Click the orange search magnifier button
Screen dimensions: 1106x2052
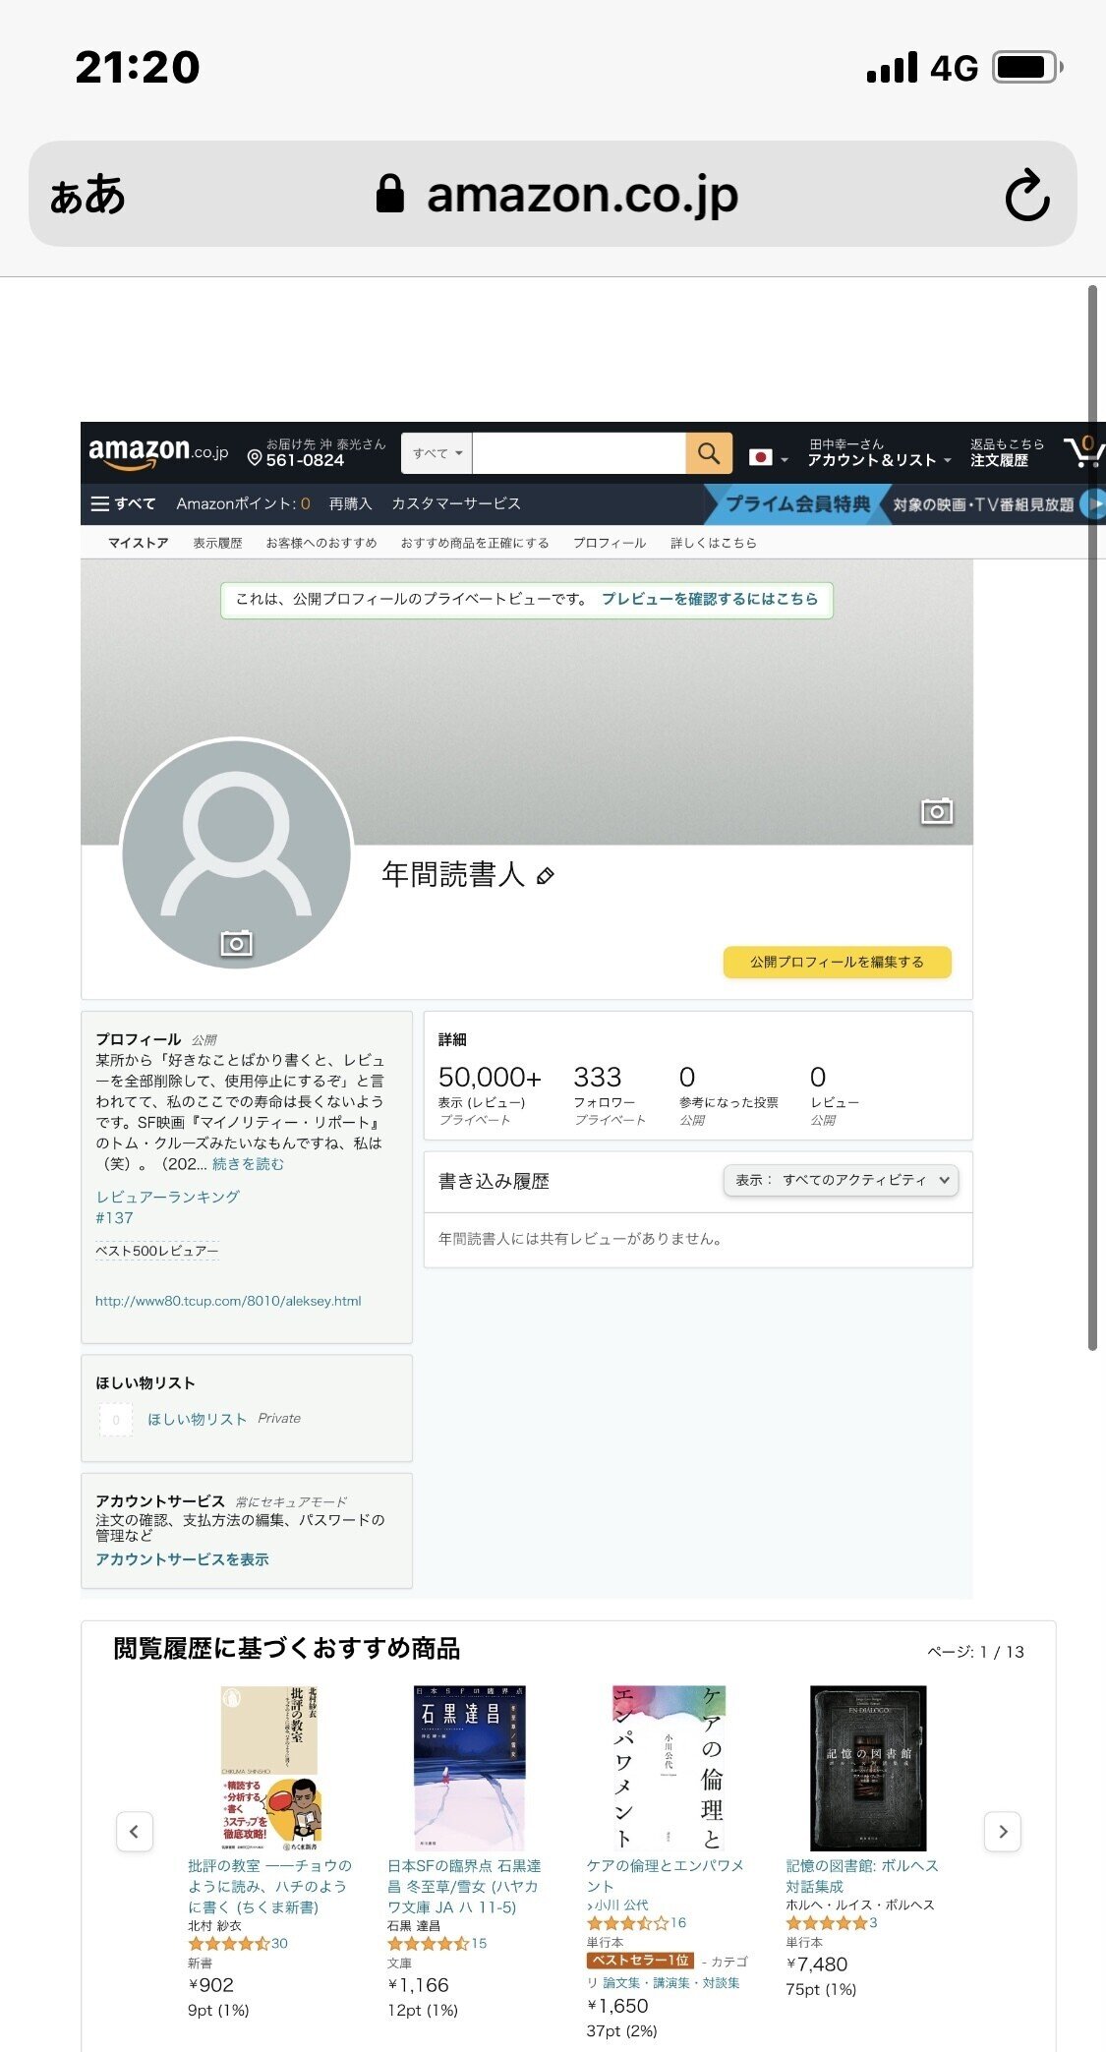point(709,453)
